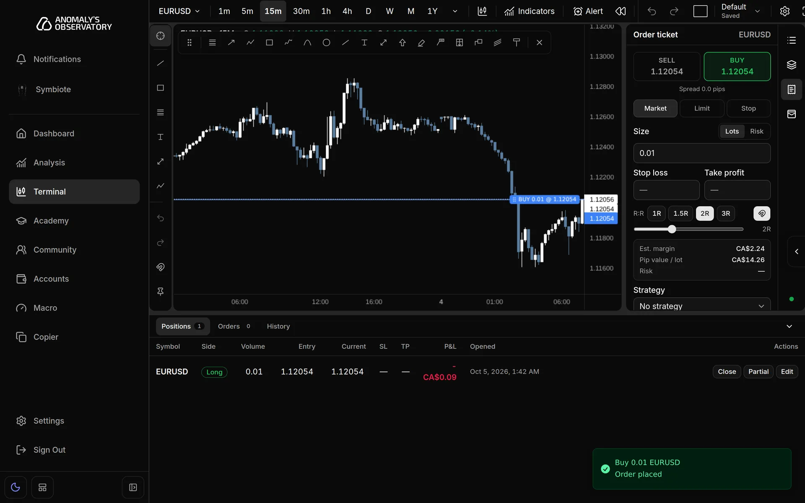Switch size mode to Lots
Screen dimensions: 805x503
[x=732, y=131]
